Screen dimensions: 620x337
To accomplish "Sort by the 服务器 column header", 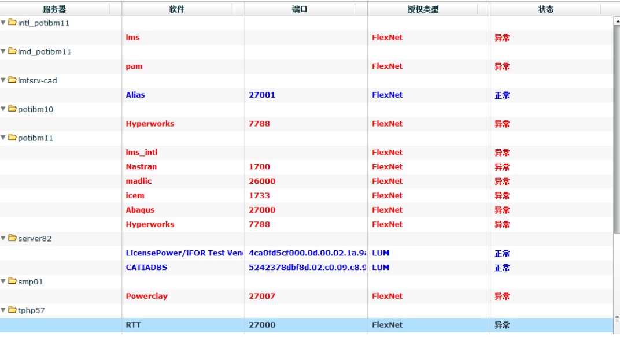I will (x=54, y=9).
